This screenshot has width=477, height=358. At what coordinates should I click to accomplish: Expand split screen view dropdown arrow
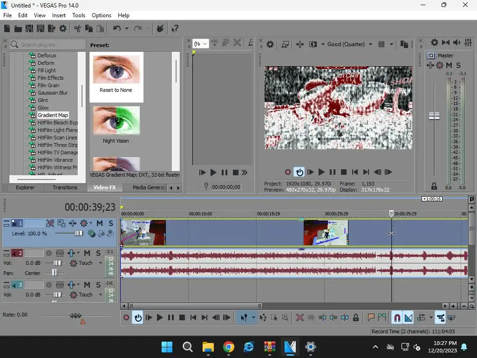point(323,44)
